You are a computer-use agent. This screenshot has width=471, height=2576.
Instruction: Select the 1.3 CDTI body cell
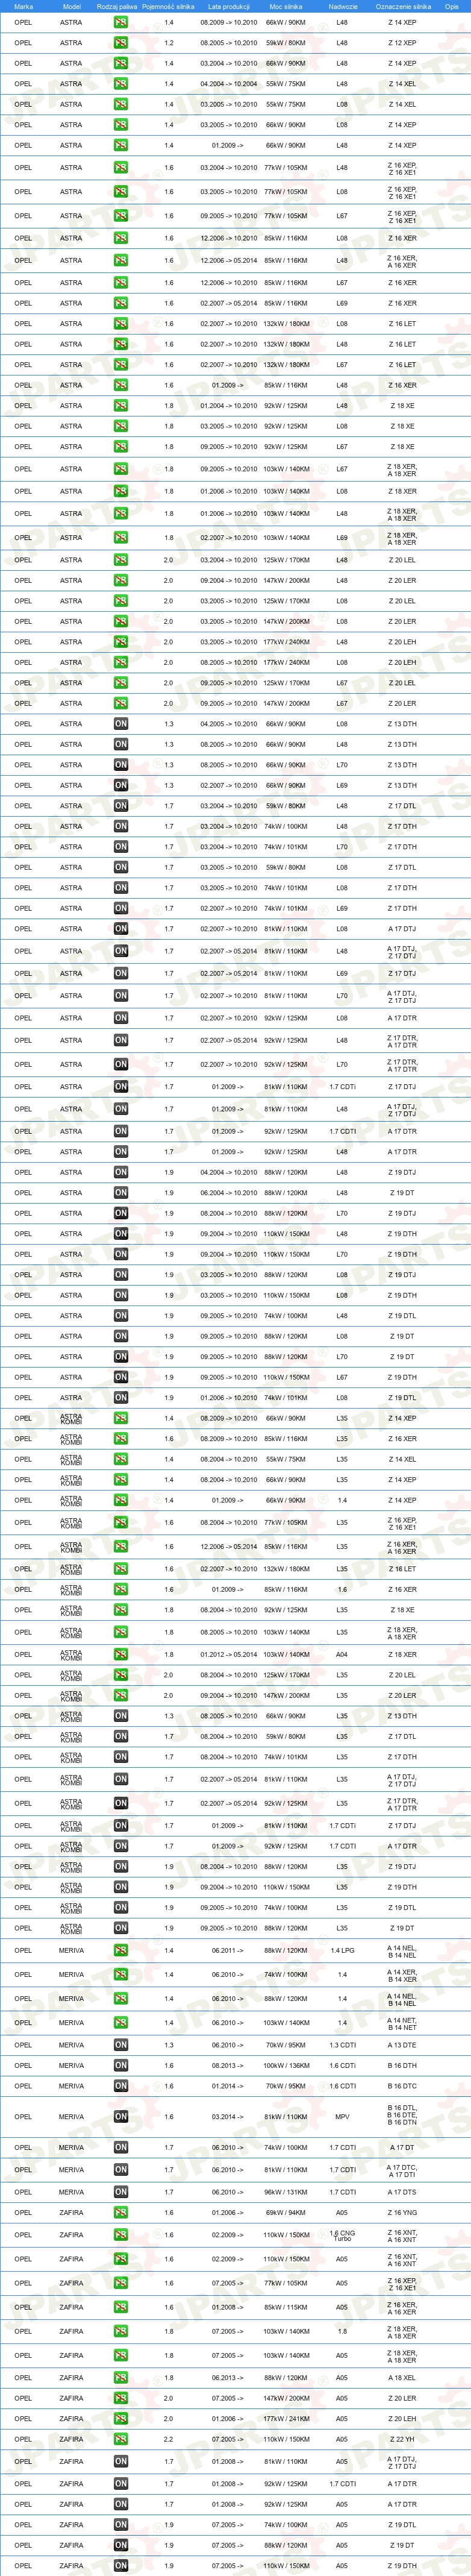(x=342, y=2045)
